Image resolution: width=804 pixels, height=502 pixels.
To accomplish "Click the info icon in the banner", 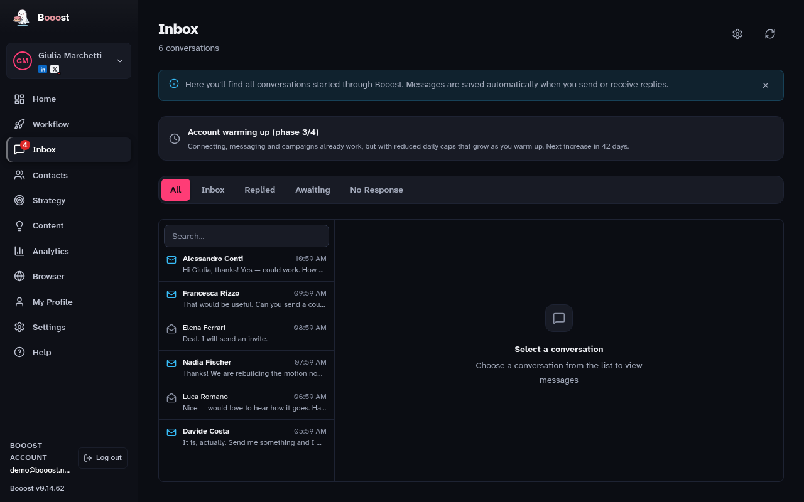I will (174, 83).
